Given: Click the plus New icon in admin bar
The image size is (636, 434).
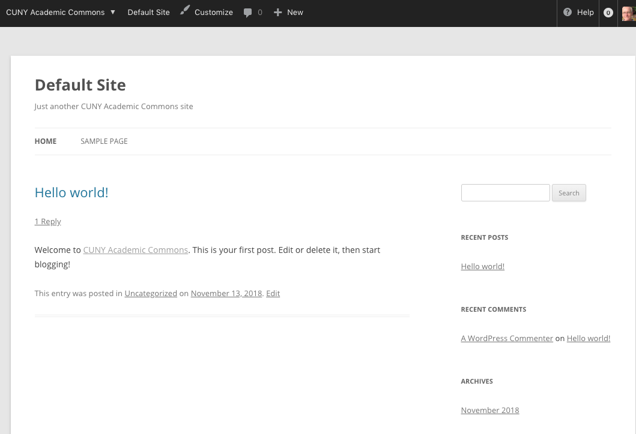Looking at the screenshot, I should 277,12.
